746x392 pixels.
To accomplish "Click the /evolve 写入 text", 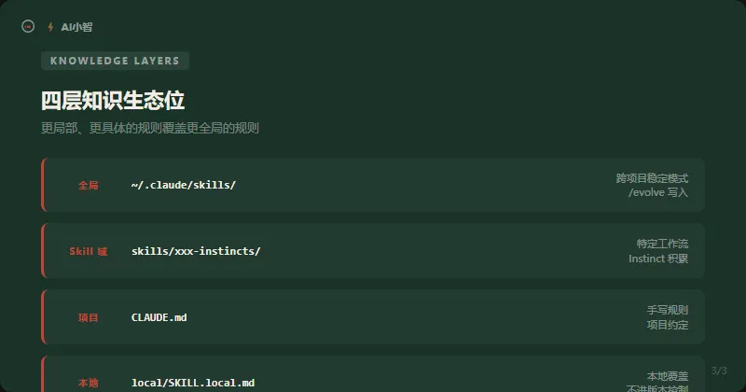I will (658, 192).
